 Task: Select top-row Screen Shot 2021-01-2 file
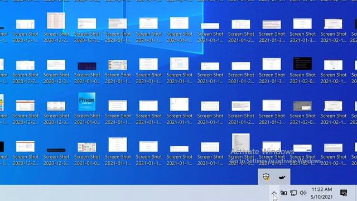(x=241, y=31)
